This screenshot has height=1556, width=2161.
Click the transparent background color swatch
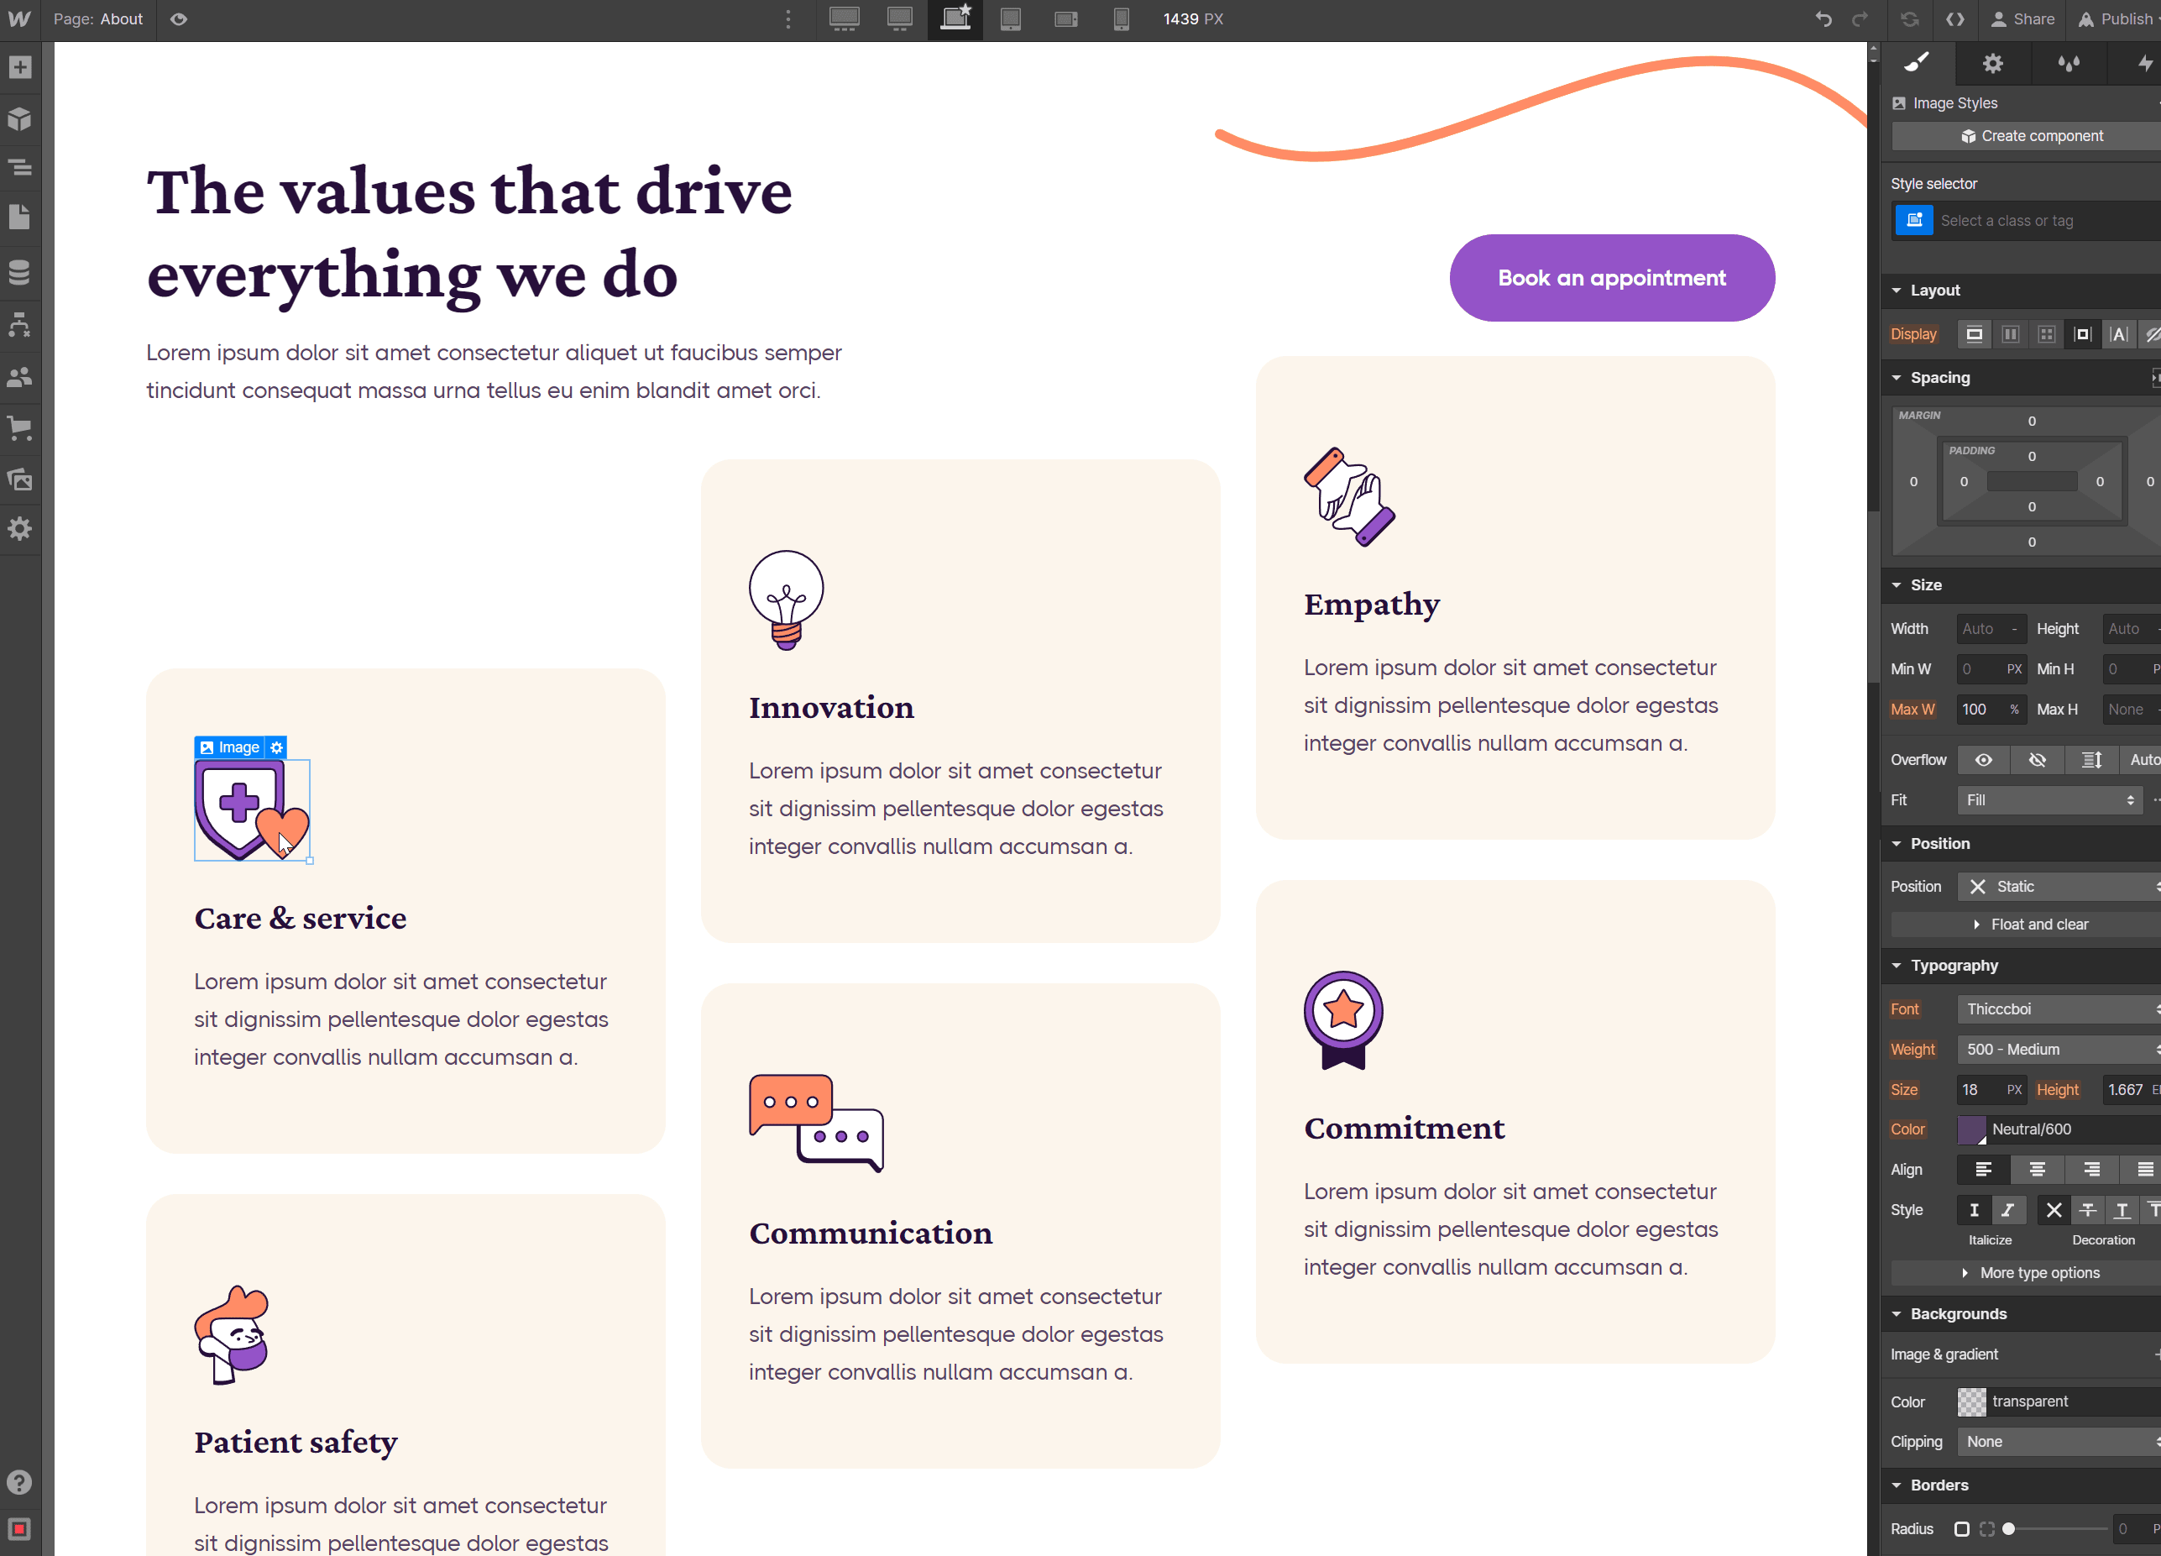pos(1971,1402)
